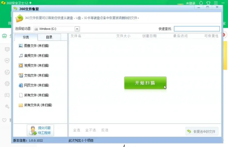228x147 pixels.
Task: Click 提交问题给工程师 button
Action: (x=40, y=130)
